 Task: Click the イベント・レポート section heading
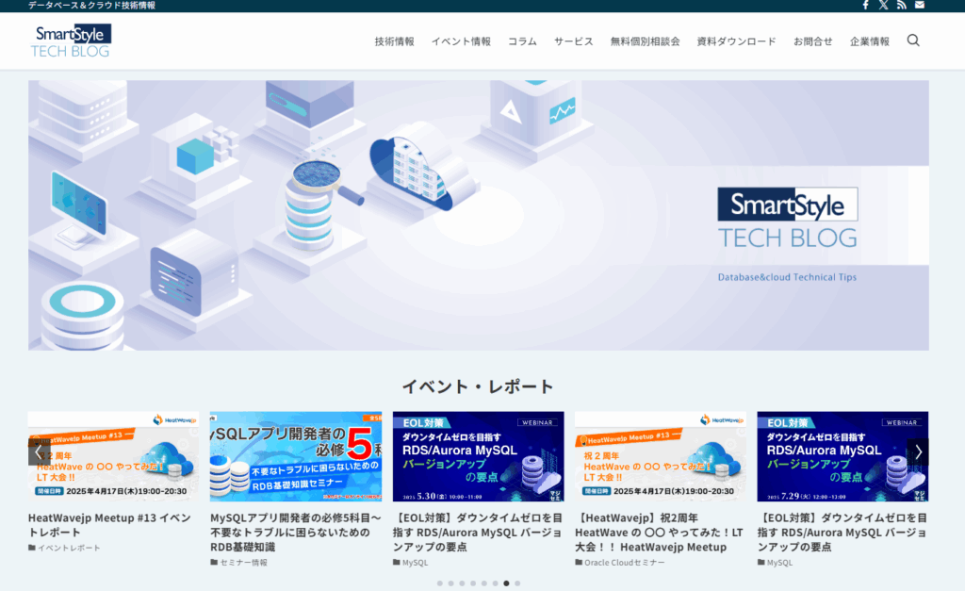(x=478, y=386)
